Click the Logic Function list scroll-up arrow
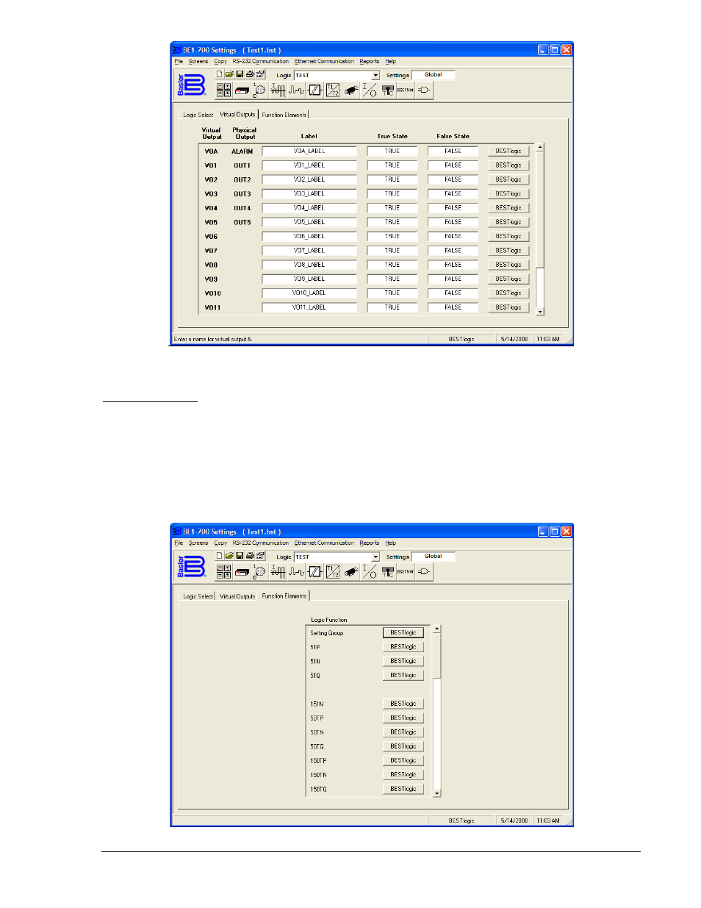The width and height of the screenshot is (701, 908). 436,629
